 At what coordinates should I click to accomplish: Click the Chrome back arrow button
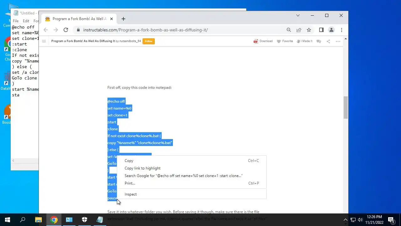click(x=46, y=30)
